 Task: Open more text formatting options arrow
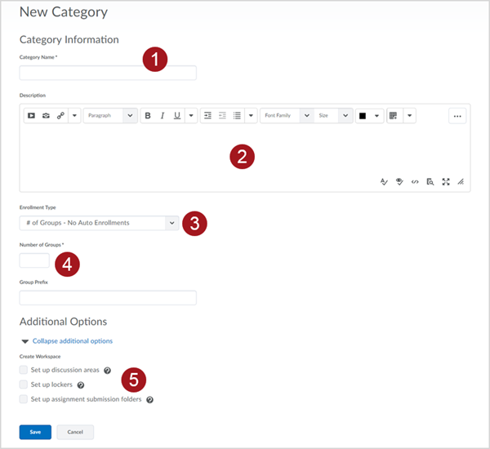[191, 116]
